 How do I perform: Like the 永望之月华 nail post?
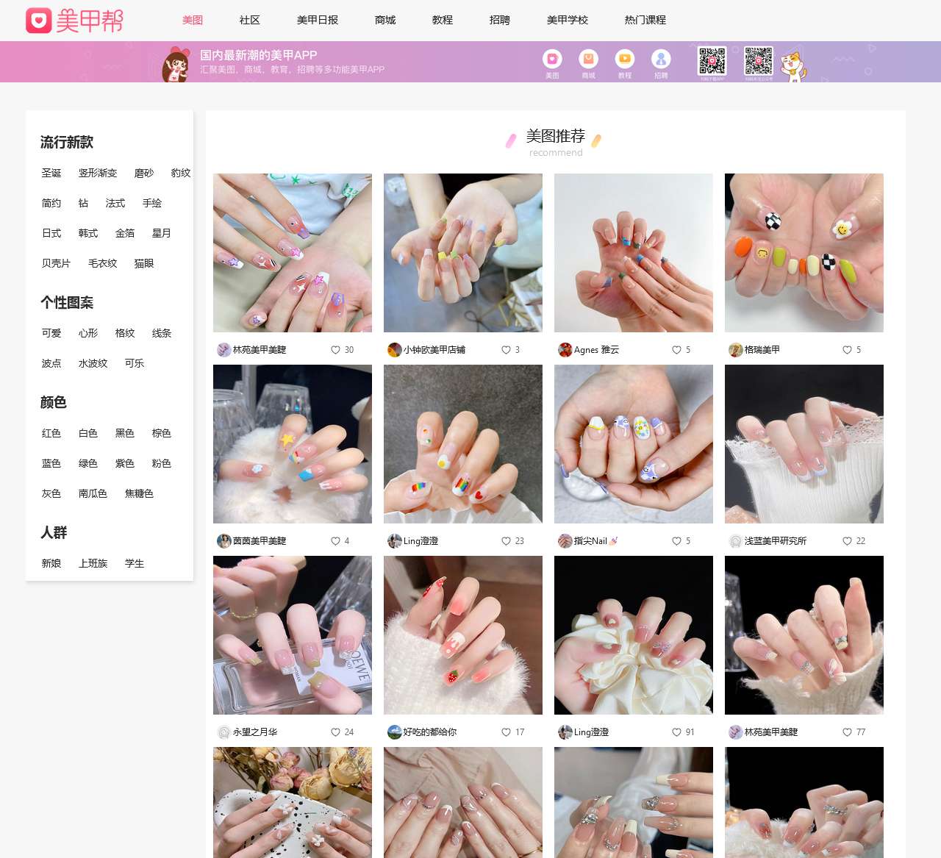click(x=335, y=732)
